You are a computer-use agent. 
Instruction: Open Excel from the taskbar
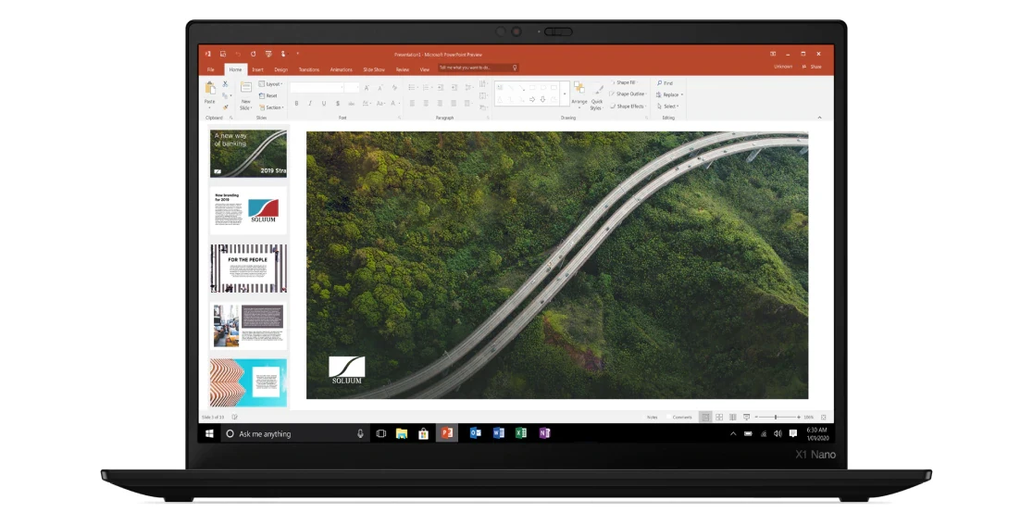click(x=521, y=432)
